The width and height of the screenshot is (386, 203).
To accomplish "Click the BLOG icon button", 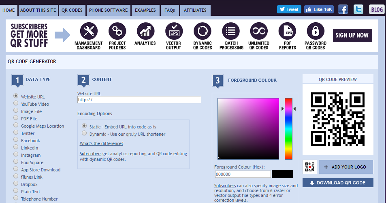I will 377,10.
